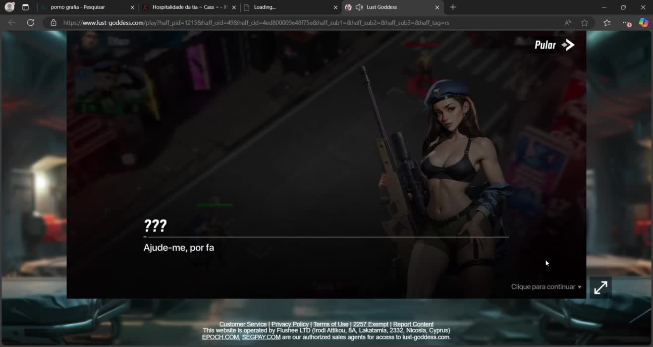
Task: Open the Privacy Policy link
Action: point(290,324)
